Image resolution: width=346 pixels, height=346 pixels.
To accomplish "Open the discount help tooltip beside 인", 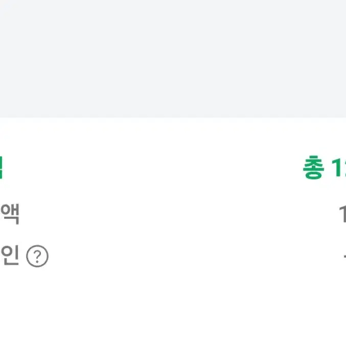I will 37,256.
